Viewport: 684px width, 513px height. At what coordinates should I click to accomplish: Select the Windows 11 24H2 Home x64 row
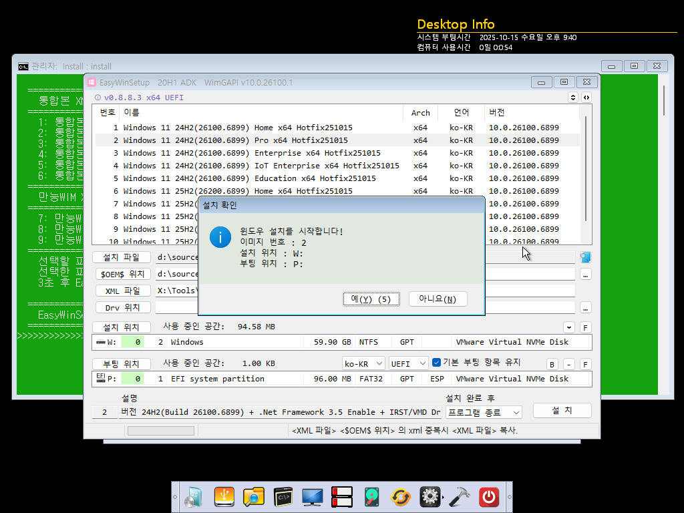click(337, 128)
